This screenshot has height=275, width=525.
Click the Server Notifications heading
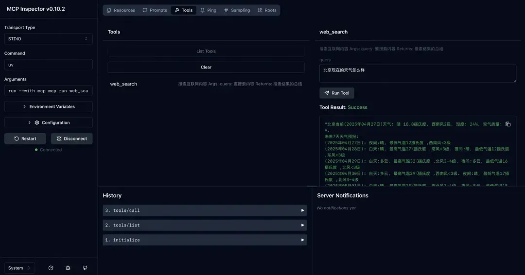[x=343, y=196]
